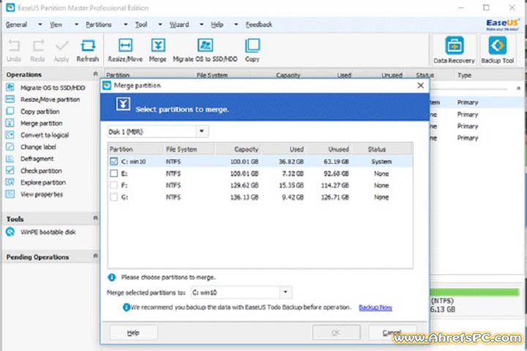Choose Merge partition in Operations panel

(41, 124)
